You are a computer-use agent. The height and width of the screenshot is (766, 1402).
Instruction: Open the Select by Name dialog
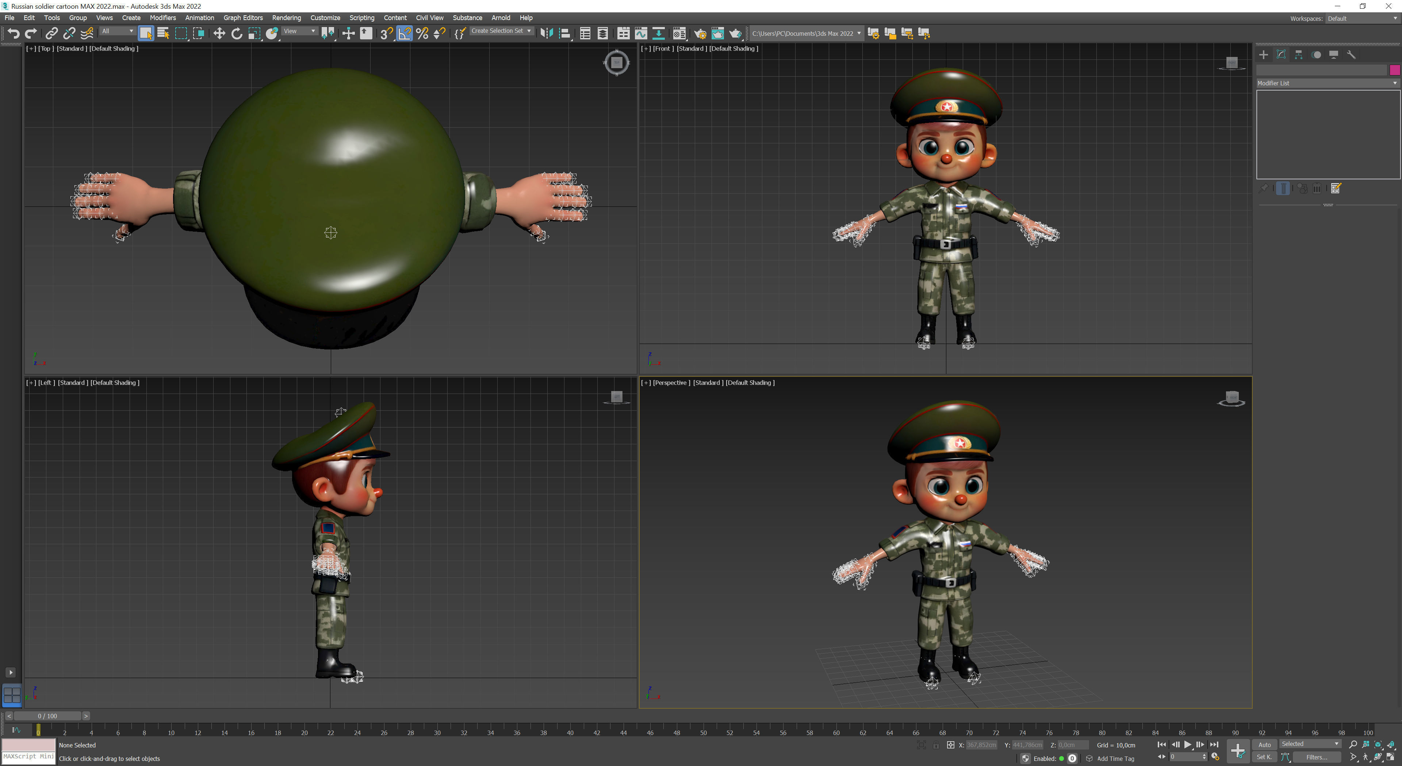[x=163, y=34]
